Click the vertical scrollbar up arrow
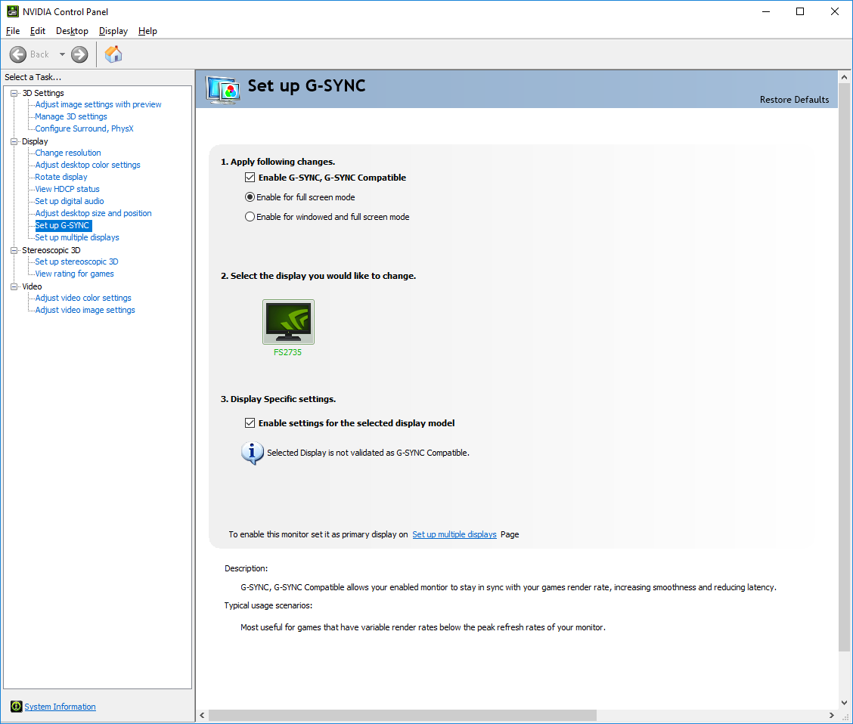The height and width of the screenshot is (724, 853). 844,77
